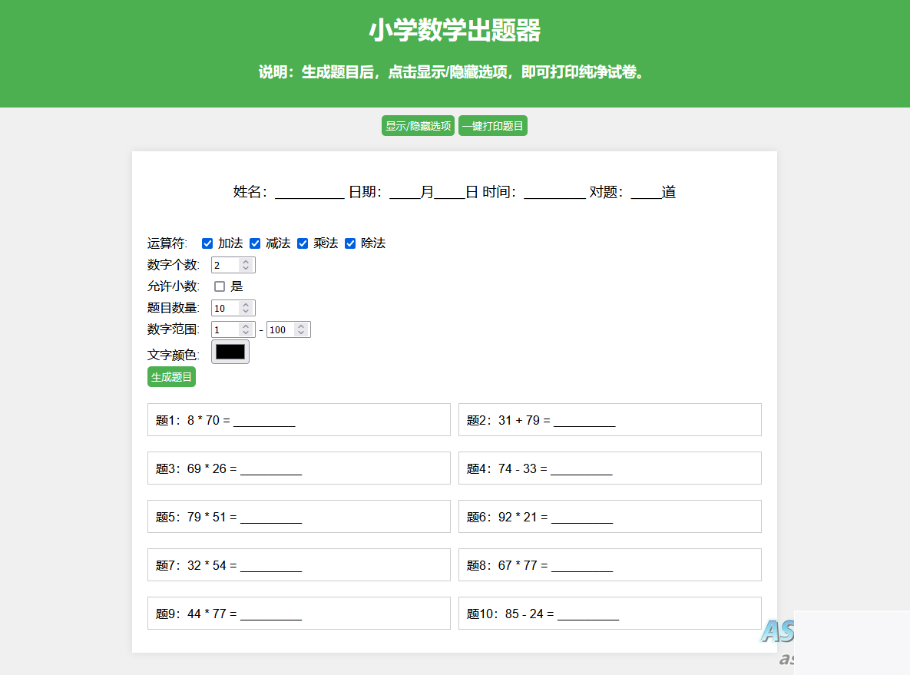Decrement the 数字范围 maximum value

(302, 332)
